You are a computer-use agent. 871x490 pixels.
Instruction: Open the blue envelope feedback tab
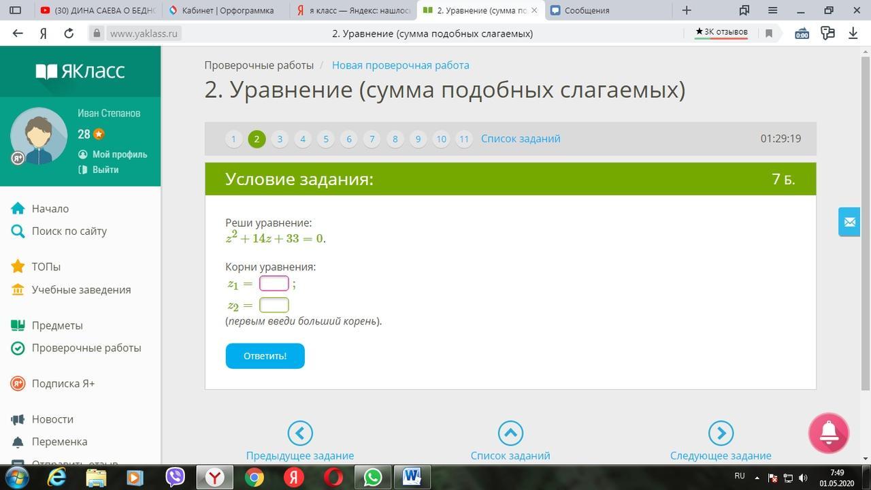[849, 222]
